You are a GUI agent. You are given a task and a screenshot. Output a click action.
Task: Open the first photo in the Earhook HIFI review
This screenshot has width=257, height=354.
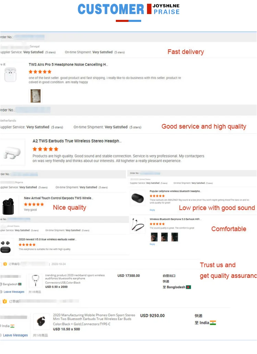(154, 237)
